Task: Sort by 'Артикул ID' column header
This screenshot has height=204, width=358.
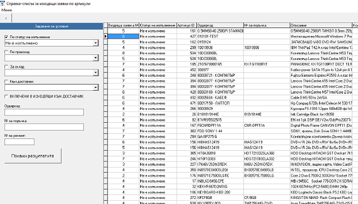Action: pos(186,25)
